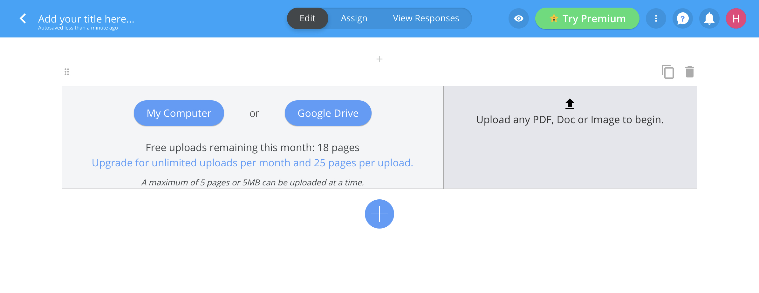
Task: Click the Try Premium button
Action: 587,18
